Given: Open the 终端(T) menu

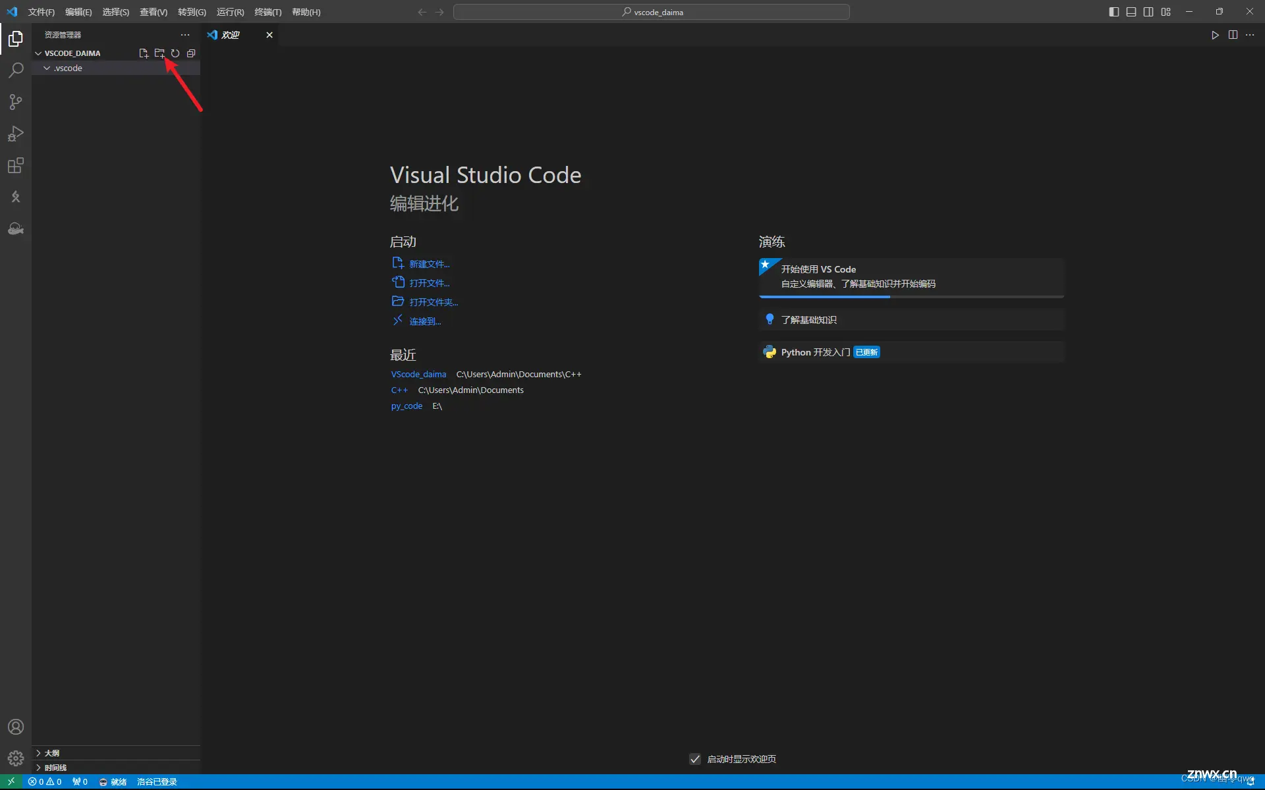Looking at the screenshot, I should [267, 12].
